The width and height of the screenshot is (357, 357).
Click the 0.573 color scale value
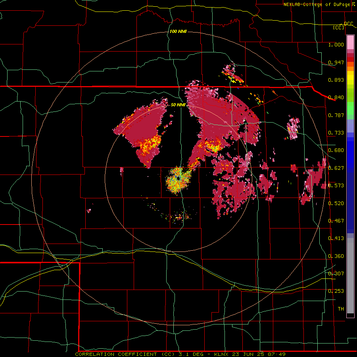[336, 186]
